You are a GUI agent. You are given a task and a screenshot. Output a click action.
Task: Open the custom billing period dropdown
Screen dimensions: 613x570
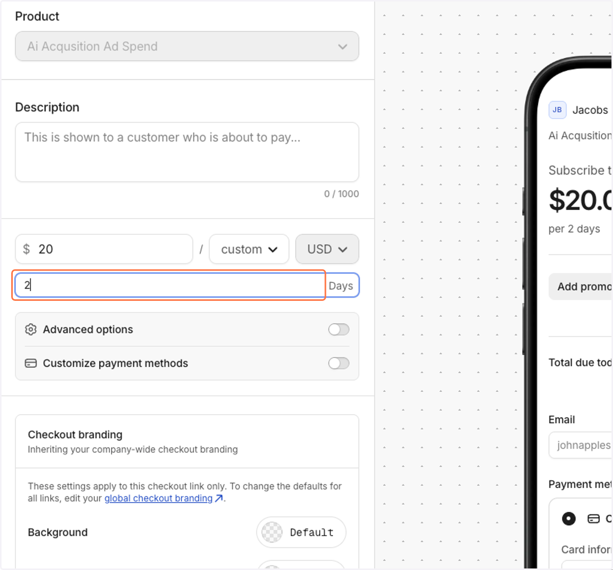tap(249, 249)
